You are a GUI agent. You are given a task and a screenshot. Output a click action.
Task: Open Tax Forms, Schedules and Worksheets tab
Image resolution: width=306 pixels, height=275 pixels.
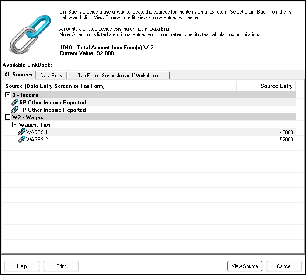[x=118, y=76]
